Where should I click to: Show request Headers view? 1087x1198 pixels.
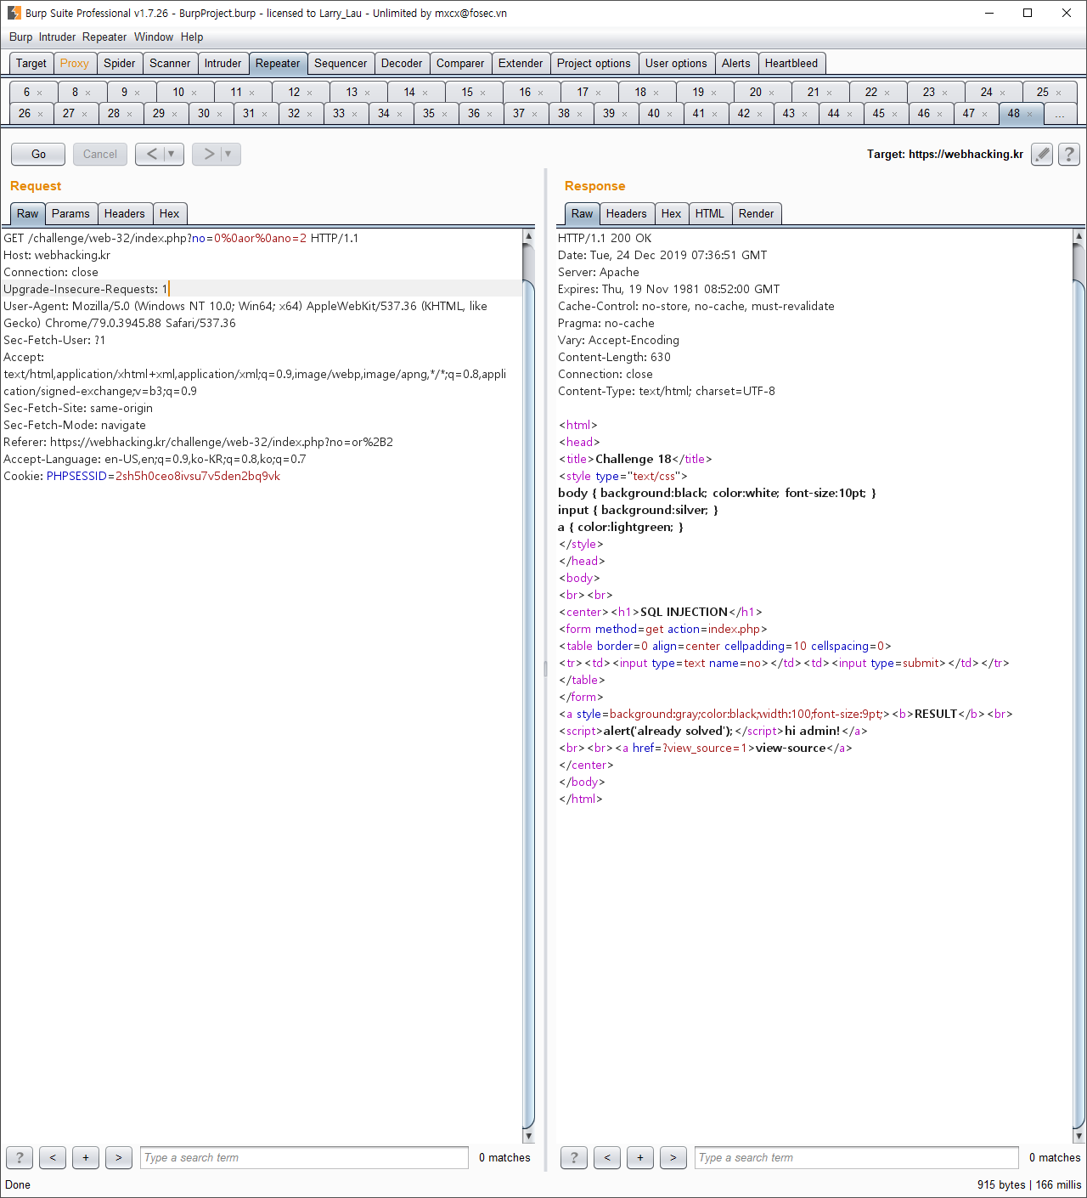tap(125, 213)
